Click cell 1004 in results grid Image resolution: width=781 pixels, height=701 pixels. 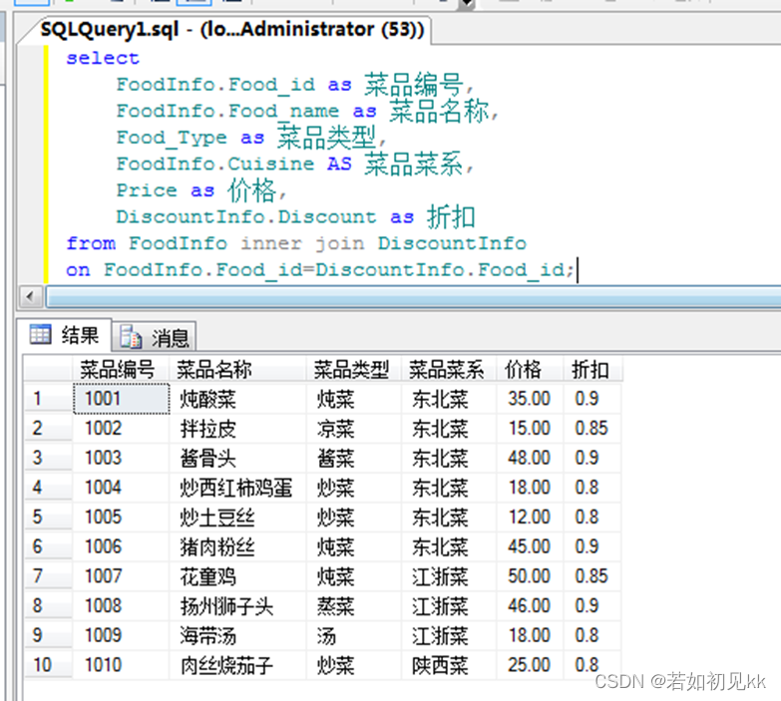tap(121, 488)
